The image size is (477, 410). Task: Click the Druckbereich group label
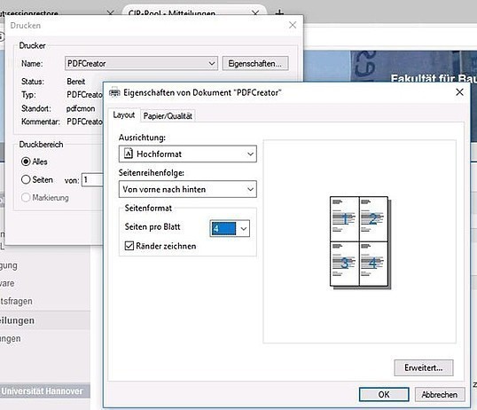[41, 144]
